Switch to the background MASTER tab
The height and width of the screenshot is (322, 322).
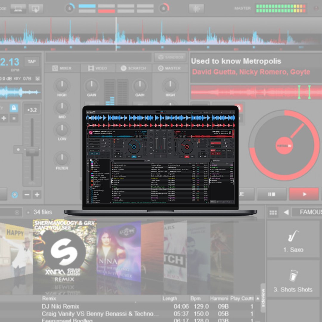[170, 68]
